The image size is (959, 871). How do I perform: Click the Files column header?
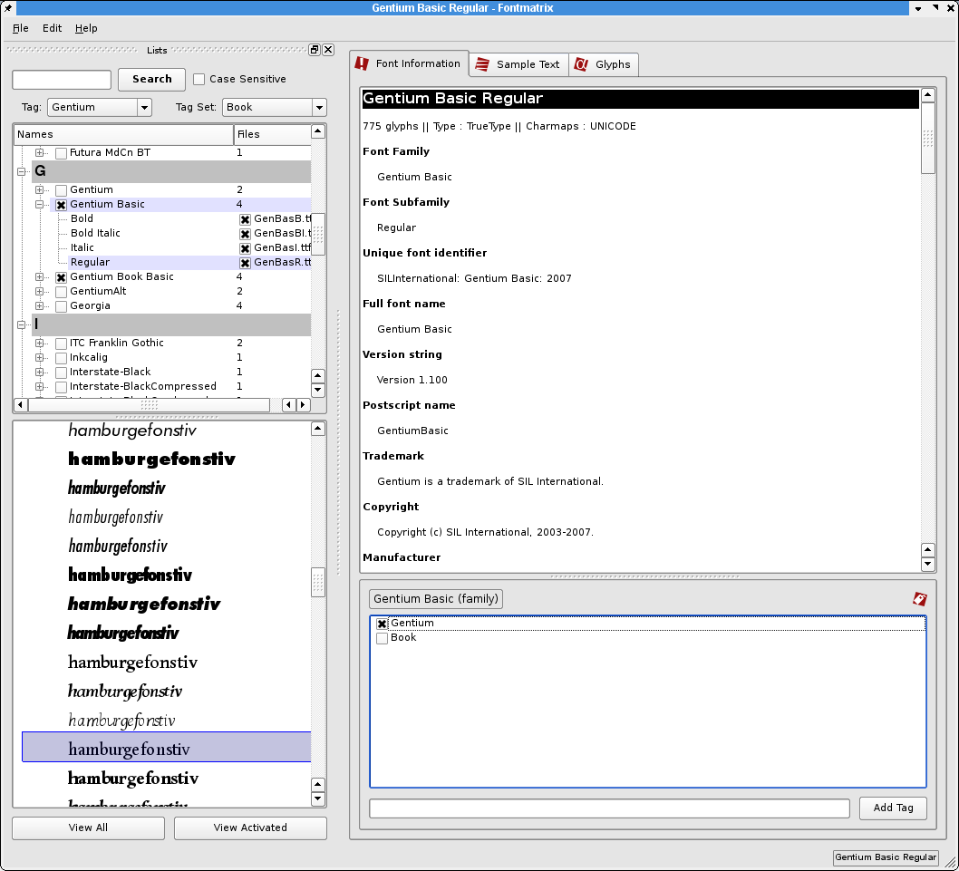coord(272,134)
